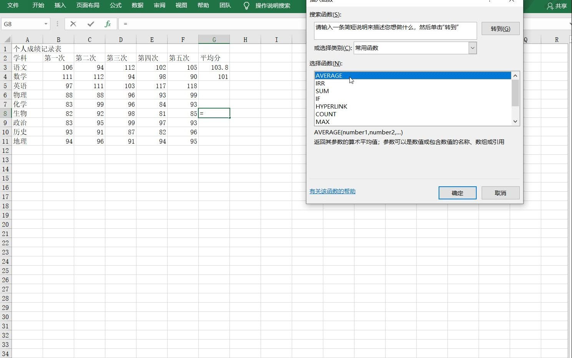Viewport: 572px width, 358px height.
Task: Select COUNT in the function list
Action: pos(413,114)
